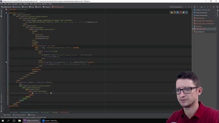Click views folder breadcrumb

25,7
